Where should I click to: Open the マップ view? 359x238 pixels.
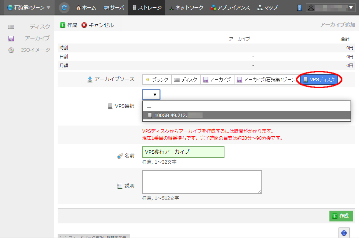coord(268,8)
